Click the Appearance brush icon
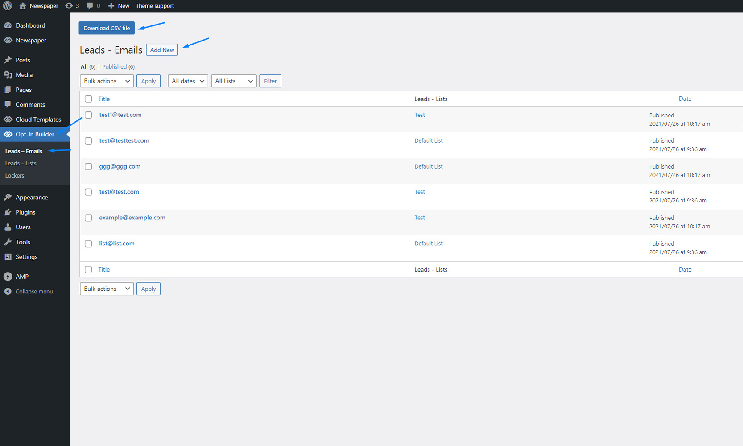 pos(8,197)
